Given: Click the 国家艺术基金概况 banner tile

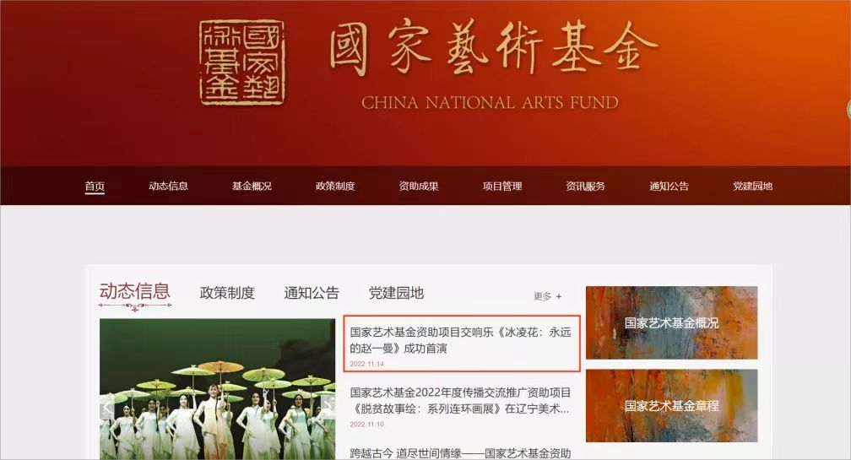Looking at the screenshot, I should pos(671,322).
